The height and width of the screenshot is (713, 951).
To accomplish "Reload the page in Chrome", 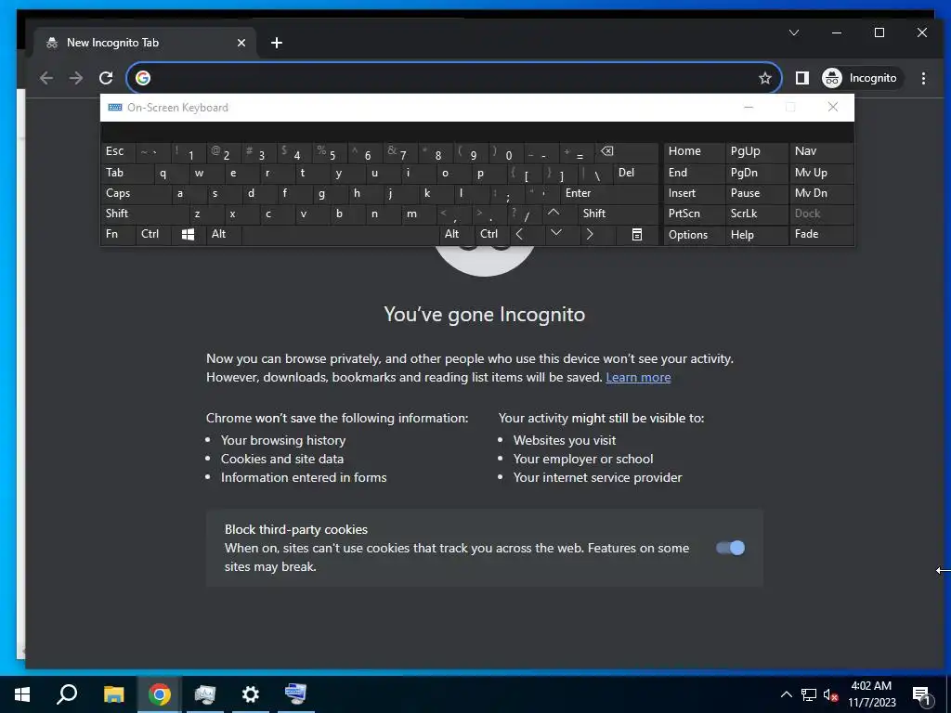I will point(106,78).
